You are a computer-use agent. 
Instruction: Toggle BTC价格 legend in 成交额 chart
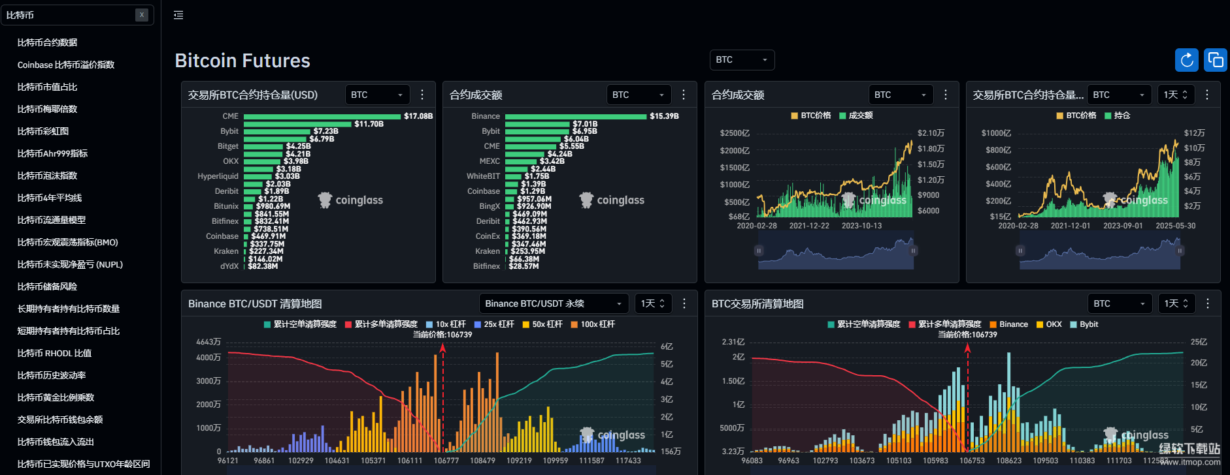click(x=810, y=115)
